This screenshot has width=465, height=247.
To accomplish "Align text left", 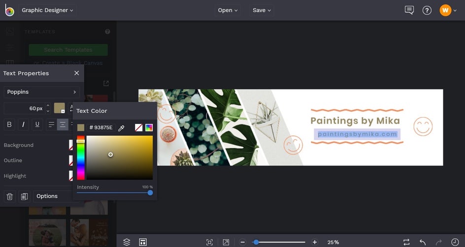I will 51,124.
